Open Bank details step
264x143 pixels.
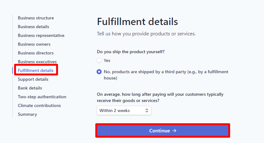click(x=30, y=88)
